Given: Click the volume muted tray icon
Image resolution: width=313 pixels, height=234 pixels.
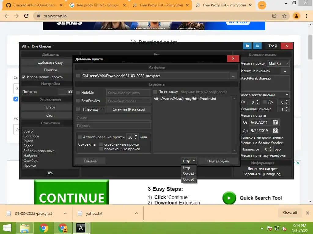Looking at the screenshot, I should [285, 228].
